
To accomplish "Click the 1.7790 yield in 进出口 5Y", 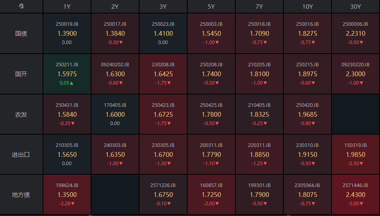I will click(x=211, y=154).
